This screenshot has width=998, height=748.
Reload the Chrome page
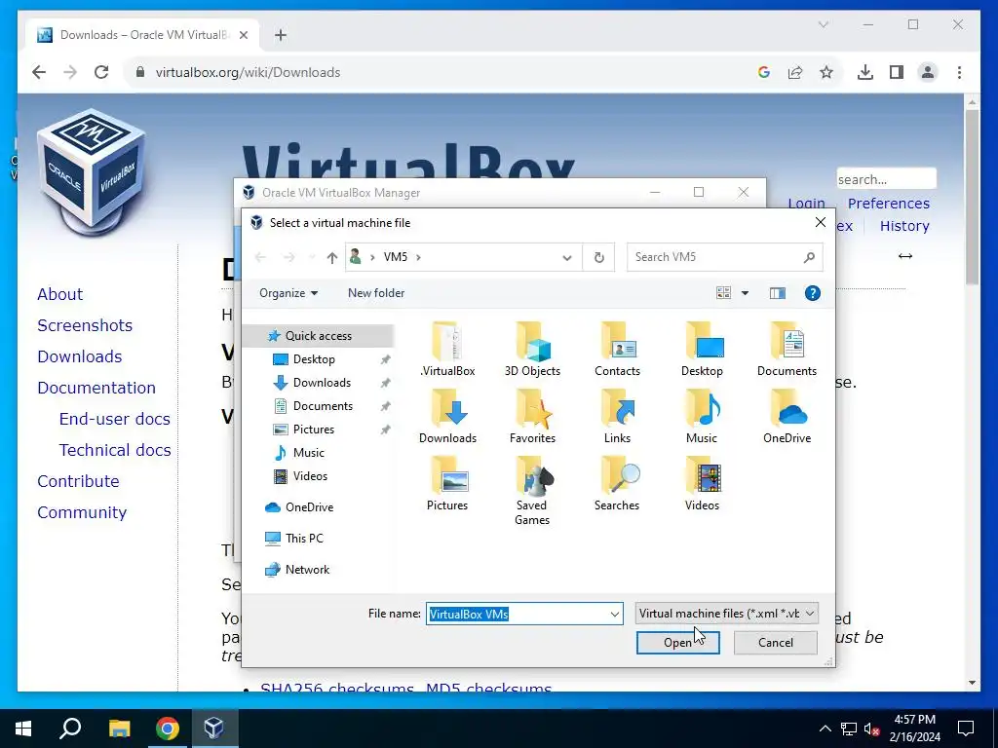[101, 72]
